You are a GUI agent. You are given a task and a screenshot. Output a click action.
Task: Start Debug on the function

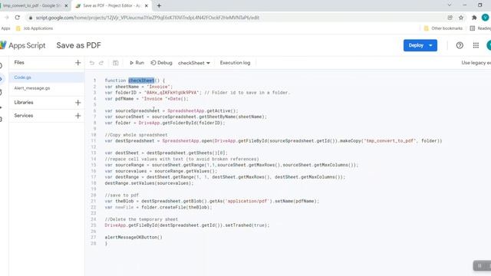tap(162, 63)
